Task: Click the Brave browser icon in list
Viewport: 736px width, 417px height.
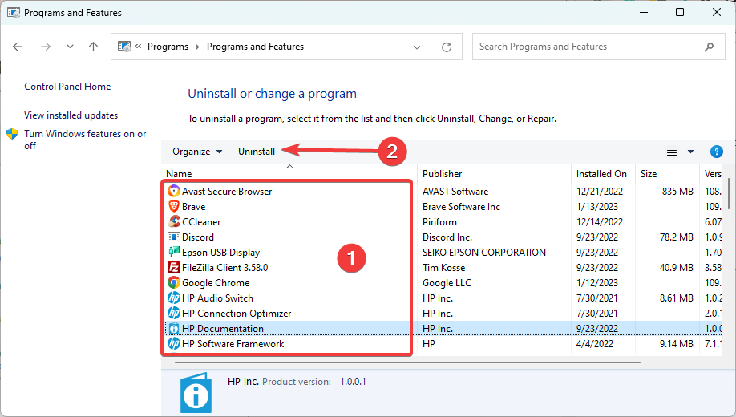Action: [x=174, y=206]
